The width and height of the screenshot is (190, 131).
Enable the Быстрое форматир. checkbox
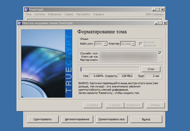click(141, 44)
